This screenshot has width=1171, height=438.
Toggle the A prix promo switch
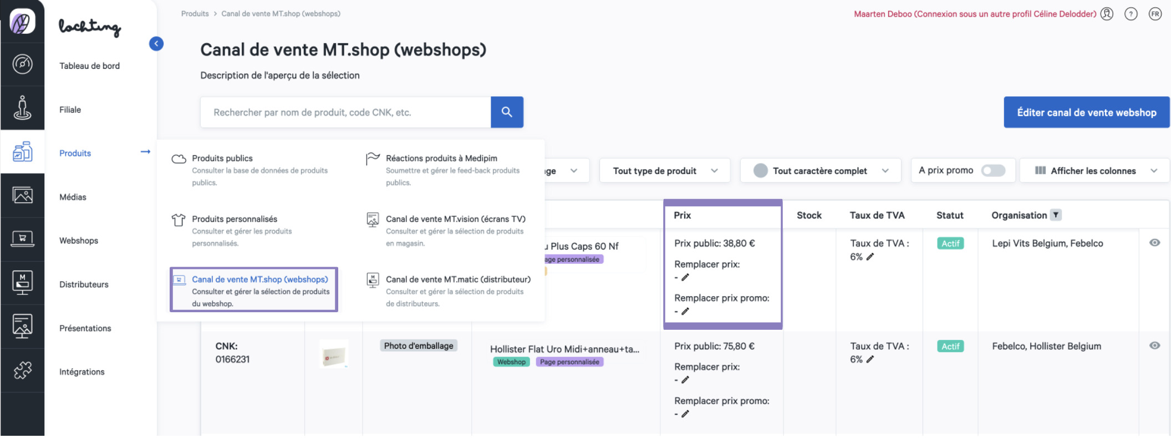tap(992, 171)
